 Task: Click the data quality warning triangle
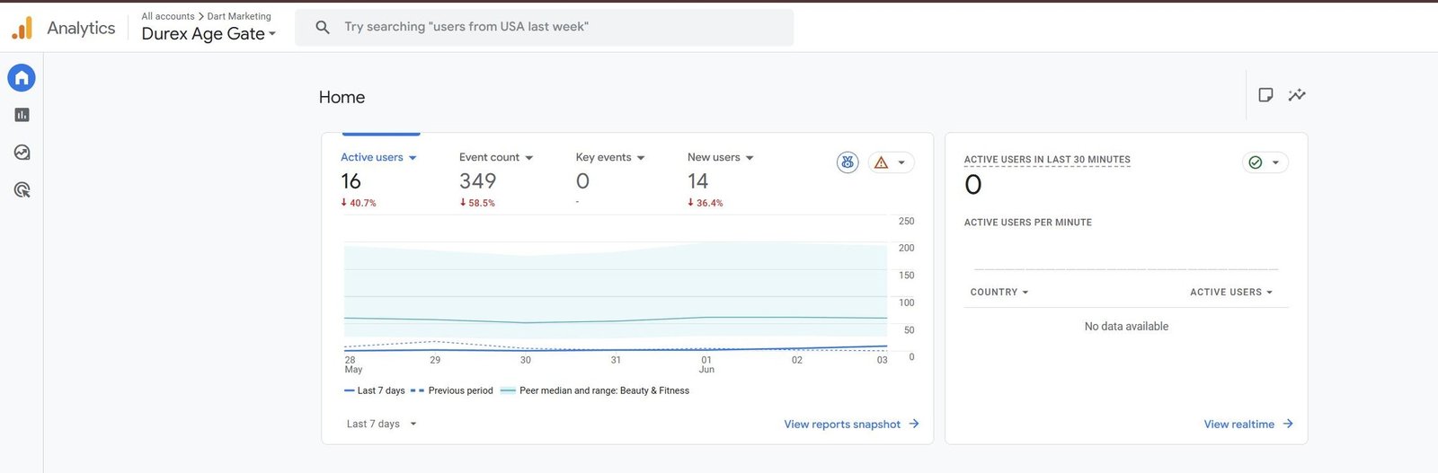[x=881, y=162]
